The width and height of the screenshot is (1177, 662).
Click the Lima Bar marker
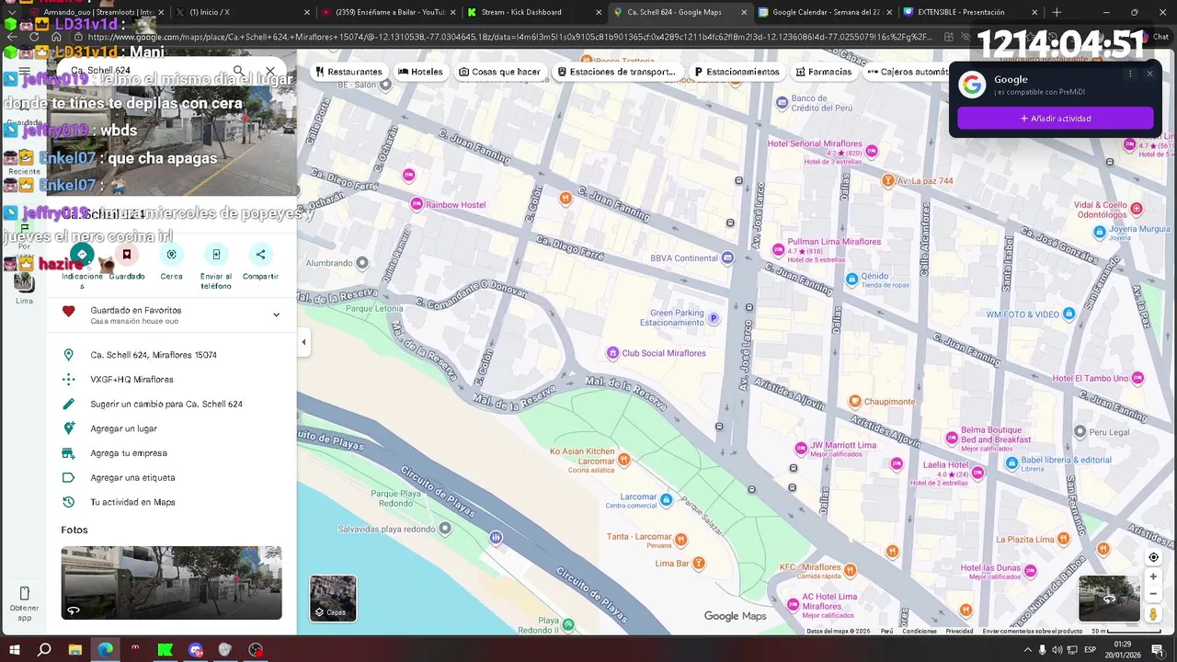click(x=698, y=563)
